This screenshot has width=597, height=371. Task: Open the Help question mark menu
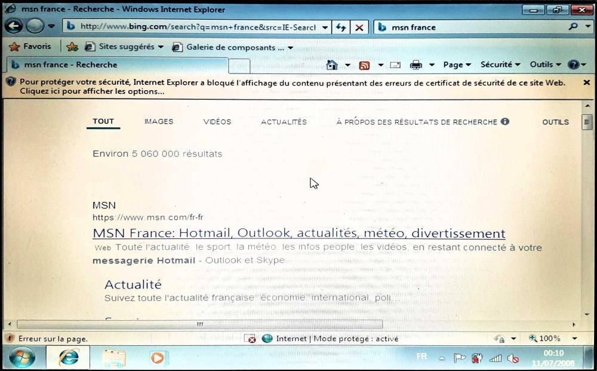[x=577, y=65]
